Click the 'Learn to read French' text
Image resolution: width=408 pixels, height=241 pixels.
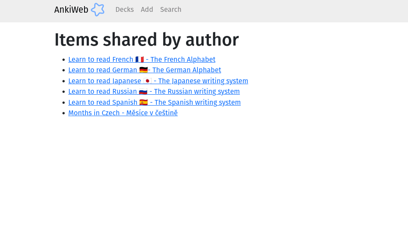[x=101, y=60]
